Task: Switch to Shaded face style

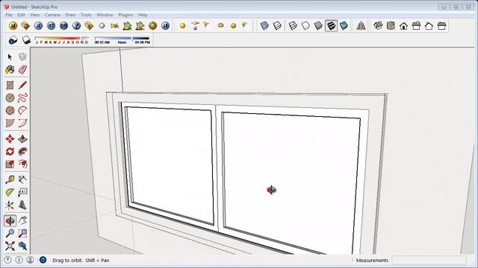Action: [318, 26]
